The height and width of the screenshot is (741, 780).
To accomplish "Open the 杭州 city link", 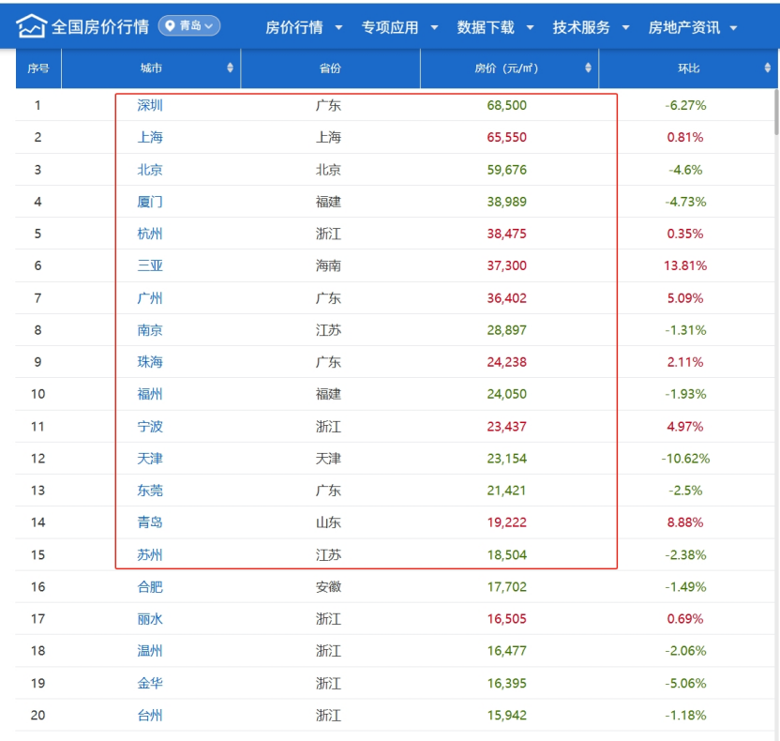I will (150, 234).
